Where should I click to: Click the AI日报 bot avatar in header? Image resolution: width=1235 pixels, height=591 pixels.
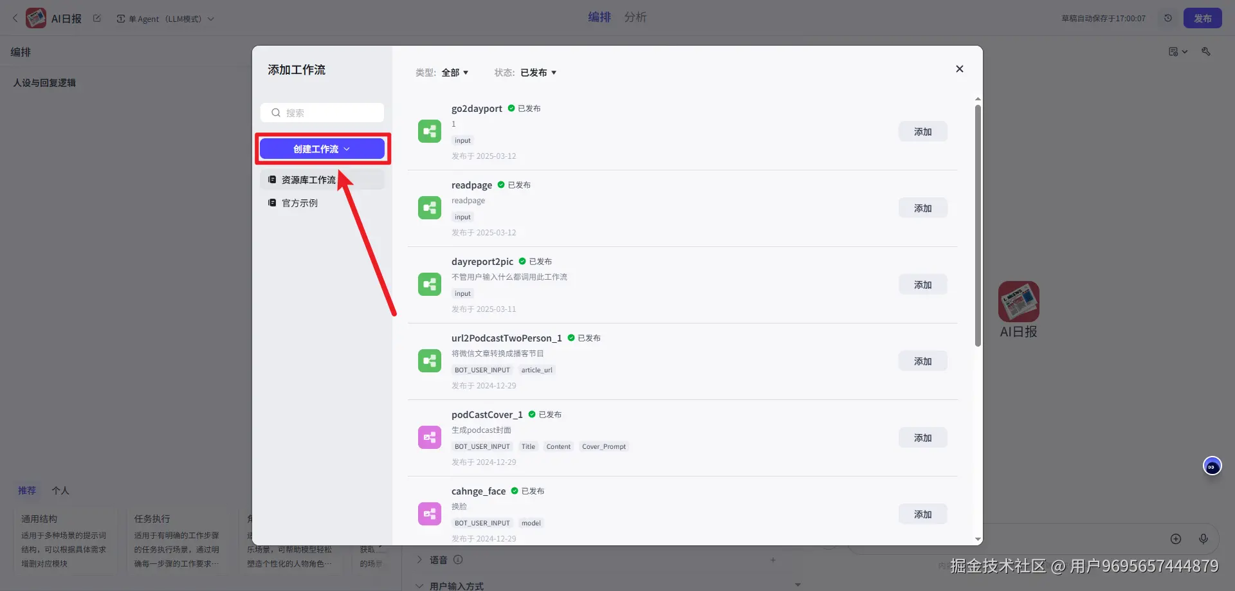(36, 18)
